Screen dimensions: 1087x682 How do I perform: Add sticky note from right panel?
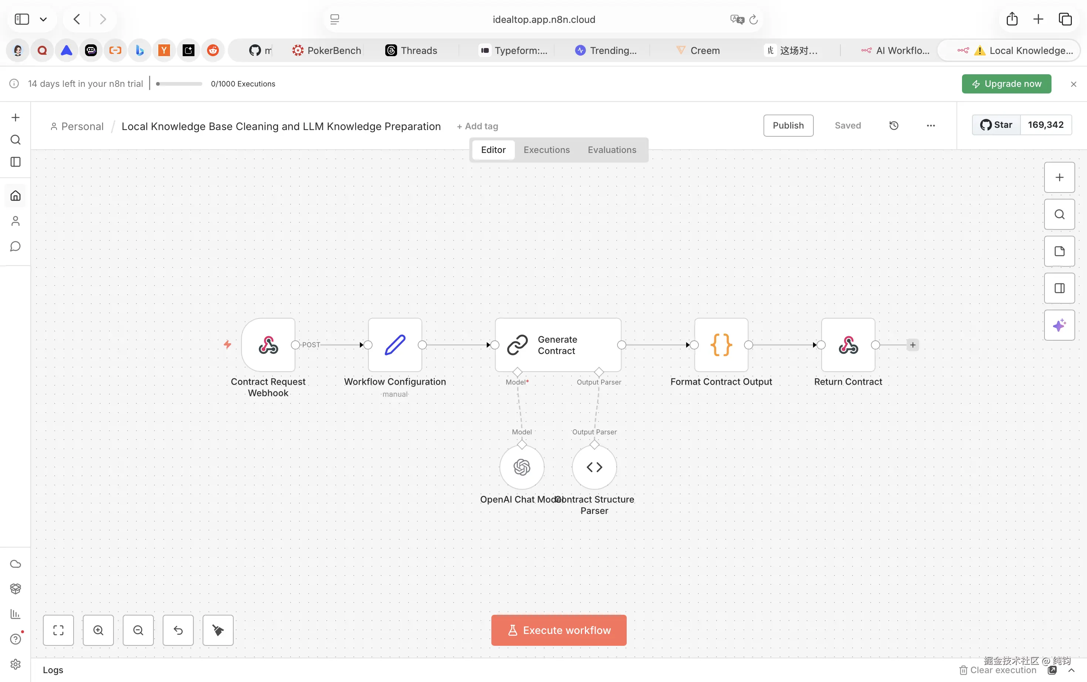tap(1059, 251)
